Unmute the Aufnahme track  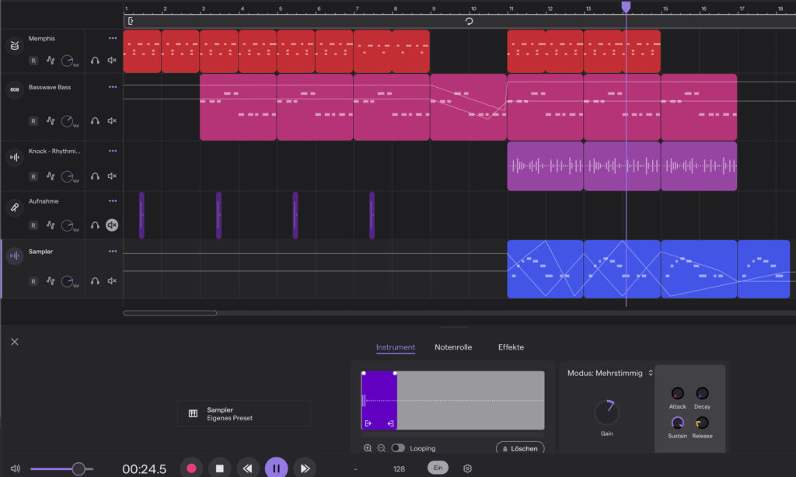coord(112,225)
